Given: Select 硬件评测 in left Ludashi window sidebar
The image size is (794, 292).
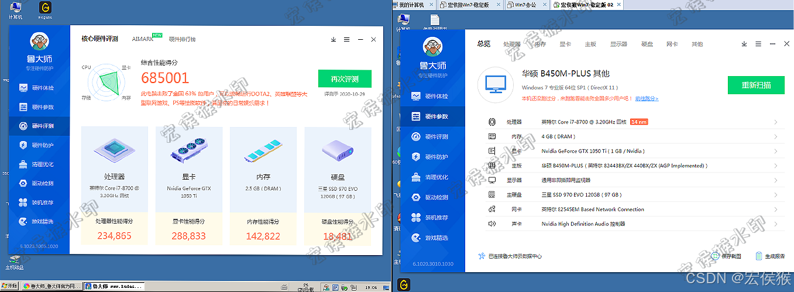Looking at the screenshot, I should tap(39, 126).
